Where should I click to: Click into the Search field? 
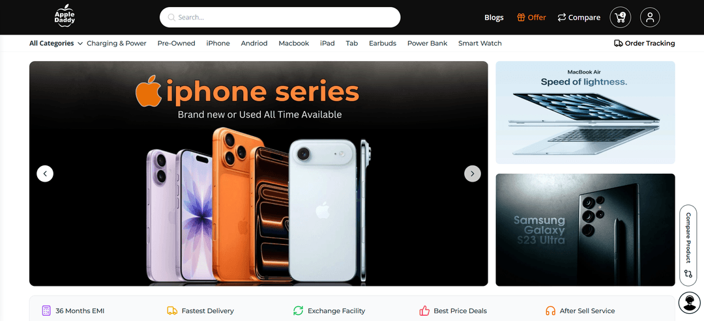(x=280, y=18)
